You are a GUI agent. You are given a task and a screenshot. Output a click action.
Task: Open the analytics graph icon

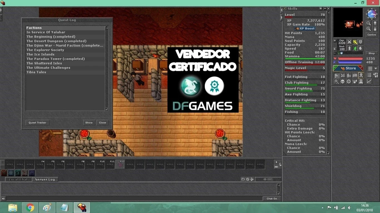coord(369,82)
